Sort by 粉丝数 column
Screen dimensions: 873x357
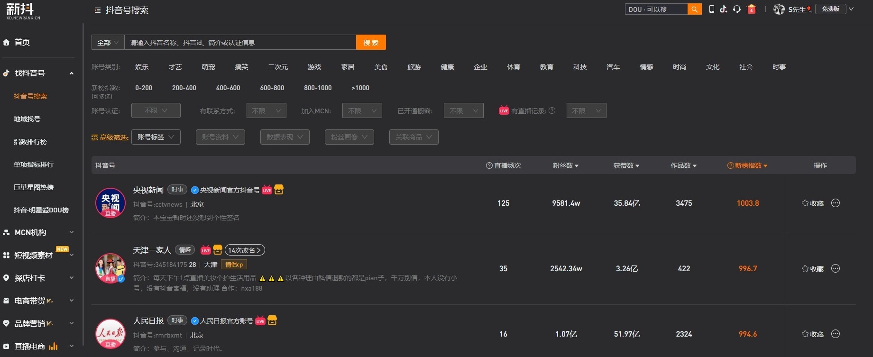pyautogui.click(x=566, y=165)
